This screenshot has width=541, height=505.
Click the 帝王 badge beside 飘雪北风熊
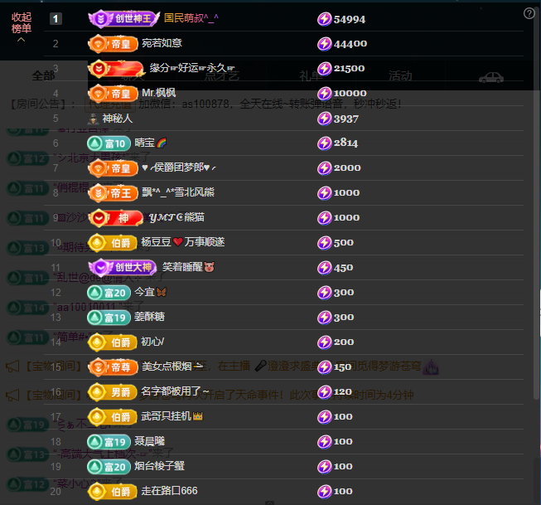pyautogui.click(x=114, y=192)
